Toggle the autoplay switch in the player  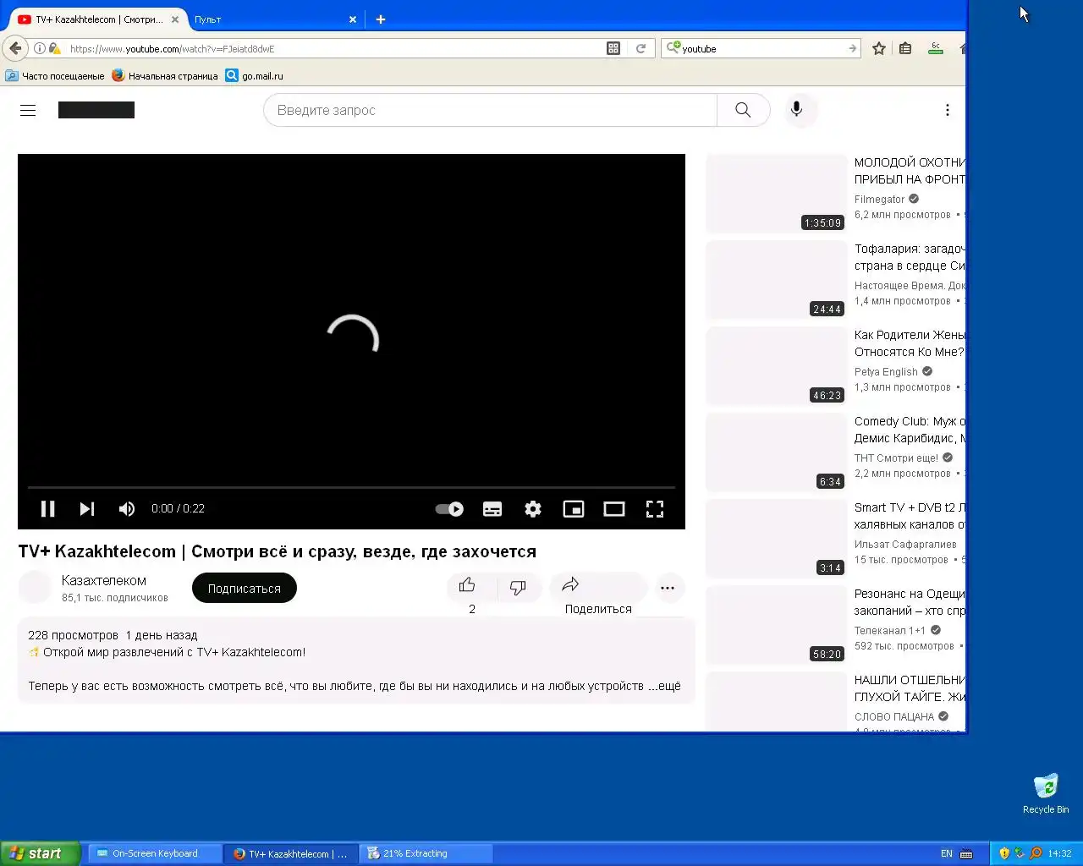point(449,508)
